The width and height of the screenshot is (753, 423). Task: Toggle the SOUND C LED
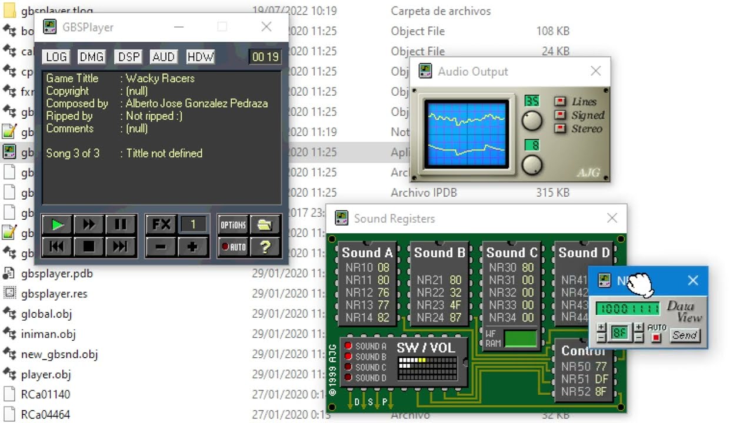click(x=348, y=367)
